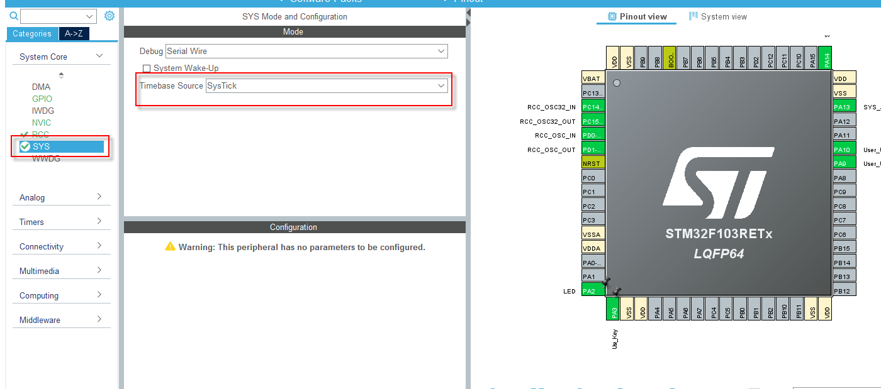Open the peripheral search dropdown
This screenshot has width=881, height=389.
click(89, 16)
